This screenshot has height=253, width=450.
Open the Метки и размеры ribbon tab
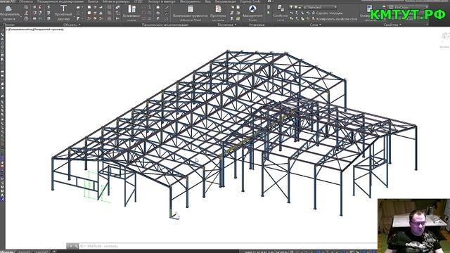[x=116, y=1]
